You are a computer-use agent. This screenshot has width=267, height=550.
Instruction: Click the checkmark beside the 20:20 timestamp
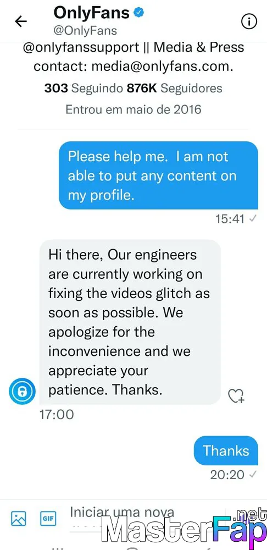253,475
